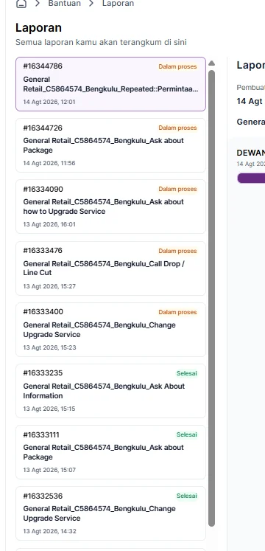Select report #16333476 Call Drop / Line Cut
This screenshot has height=551, width=265.
[110, 268]
